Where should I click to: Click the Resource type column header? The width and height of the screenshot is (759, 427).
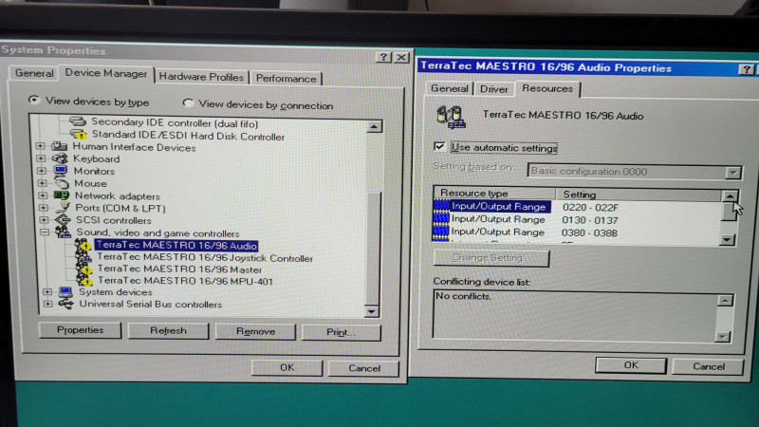[494, 194]
